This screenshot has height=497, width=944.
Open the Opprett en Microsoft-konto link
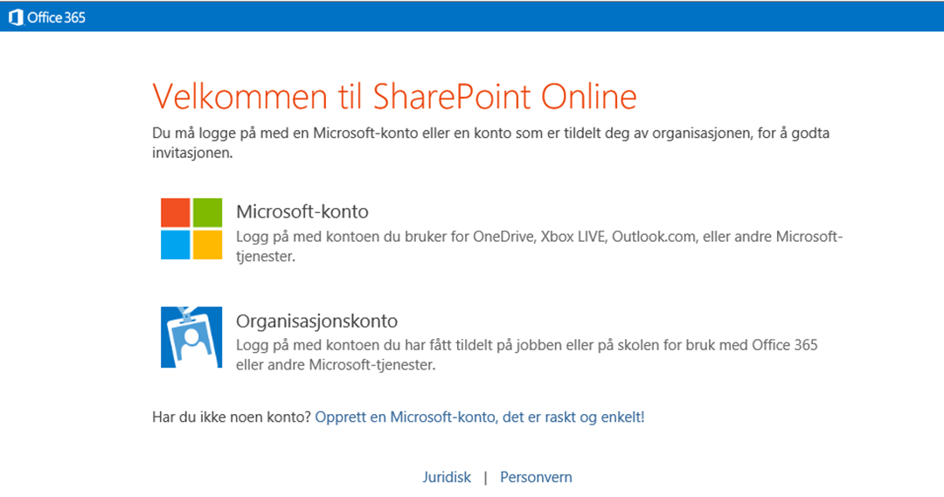[480, 418]
